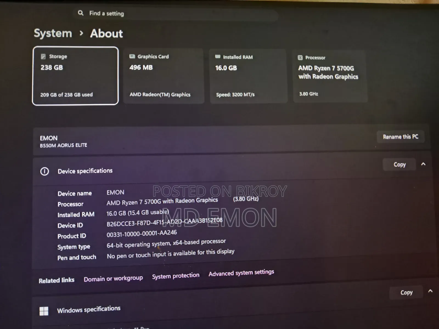439x329 pixels.
Task: Open the Installed RAM 16.0 GB card
Action: click(x=248, y=76)
